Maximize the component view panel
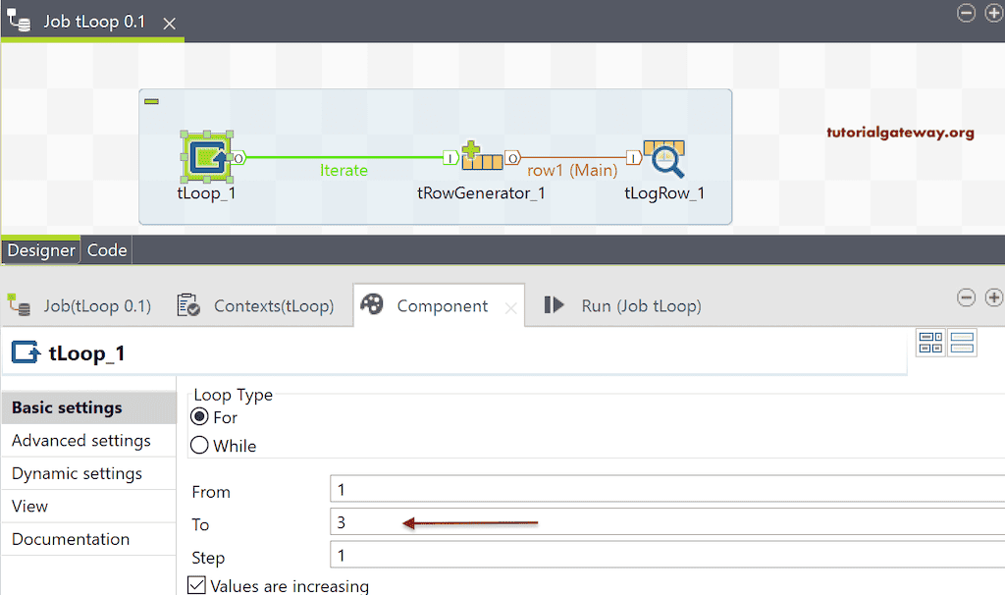The width and height of the screenshot is (1005, 595). point(993,297)
